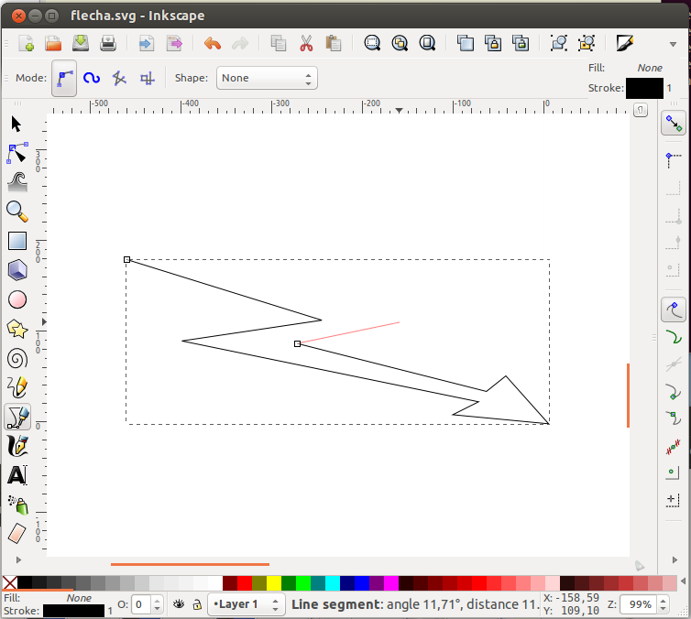This screenshot has width=691, height=619.
Task: Toggle the layer visibility eye icon
Action: pyautogui.click(x=180, y=604)
